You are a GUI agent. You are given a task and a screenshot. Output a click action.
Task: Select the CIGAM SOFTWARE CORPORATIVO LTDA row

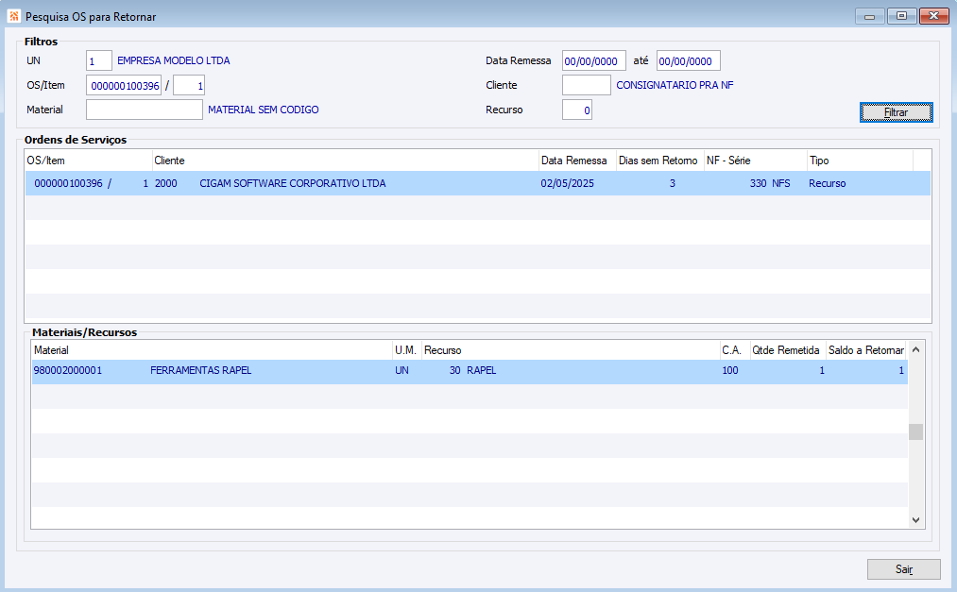(x=478, y=183)
